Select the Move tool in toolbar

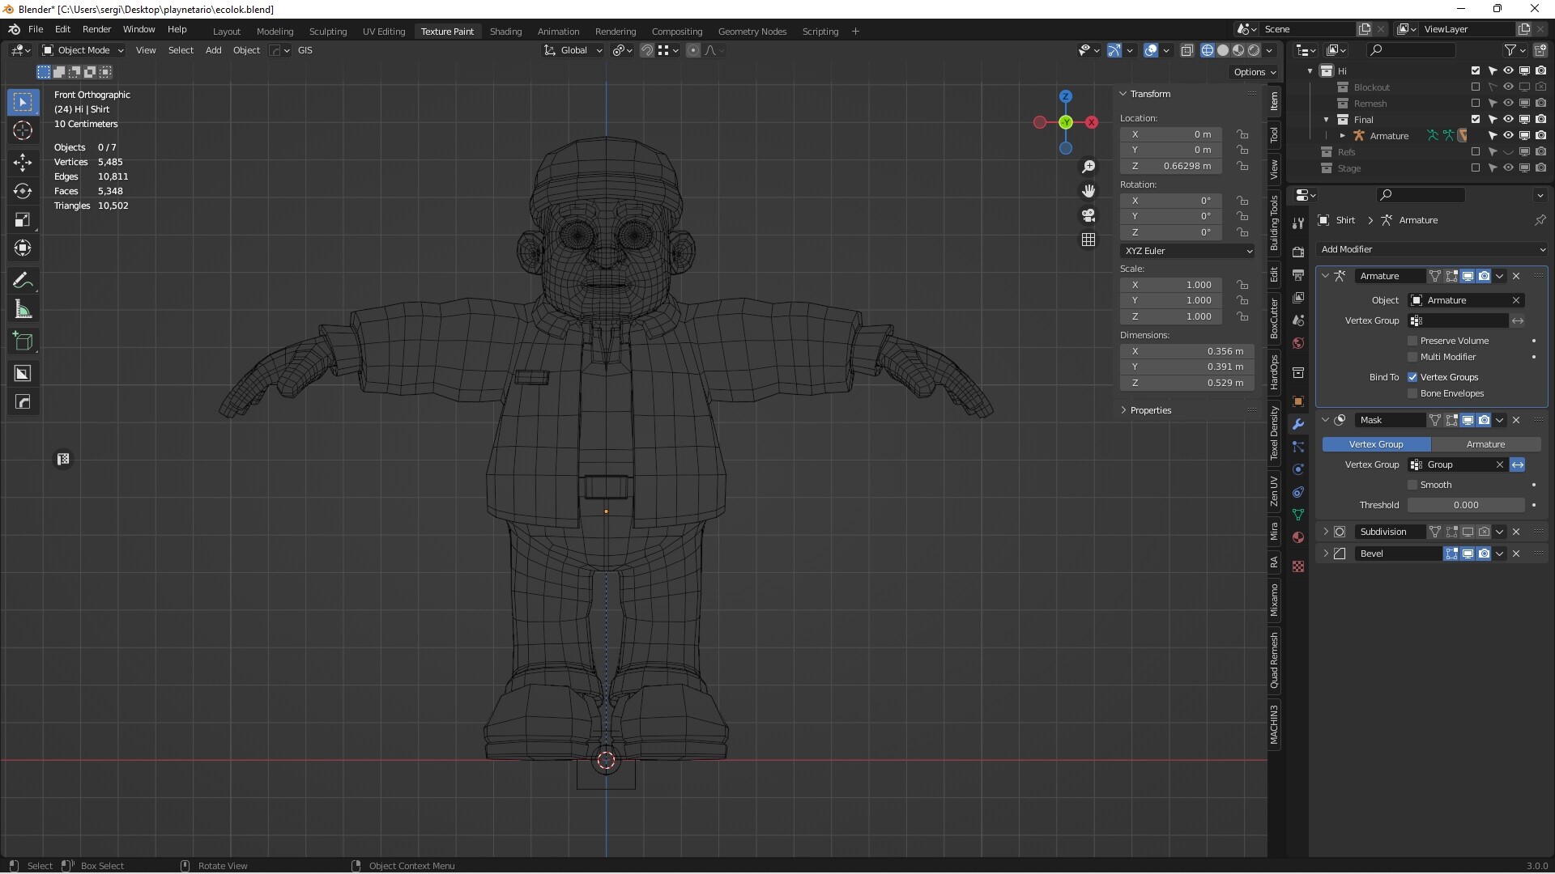click(x=23, y=163)
